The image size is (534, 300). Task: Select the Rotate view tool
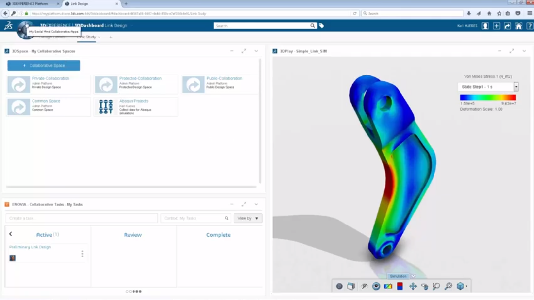pos(425,286)
